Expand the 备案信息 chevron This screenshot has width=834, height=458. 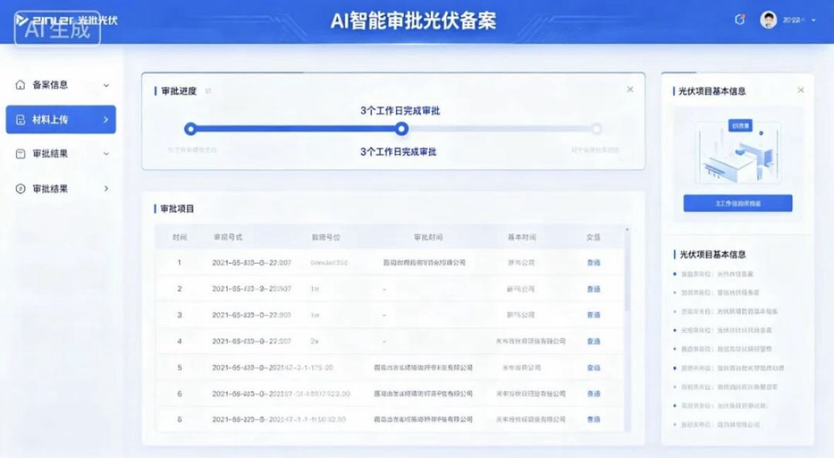[x=107, y=85]
